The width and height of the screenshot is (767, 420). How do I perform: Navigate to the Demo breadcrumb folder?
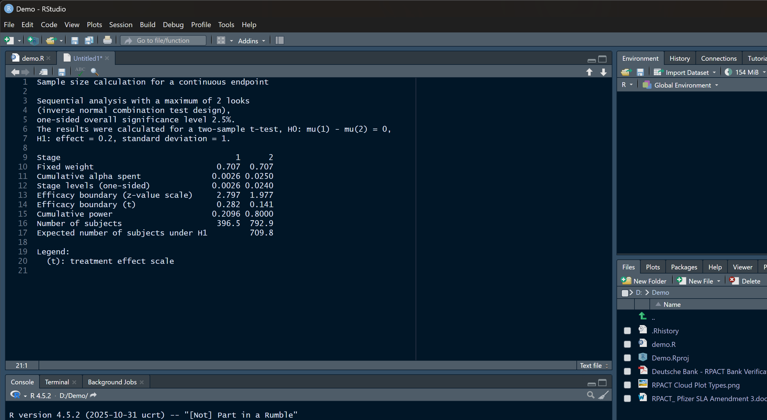click(x=660, y=292)
